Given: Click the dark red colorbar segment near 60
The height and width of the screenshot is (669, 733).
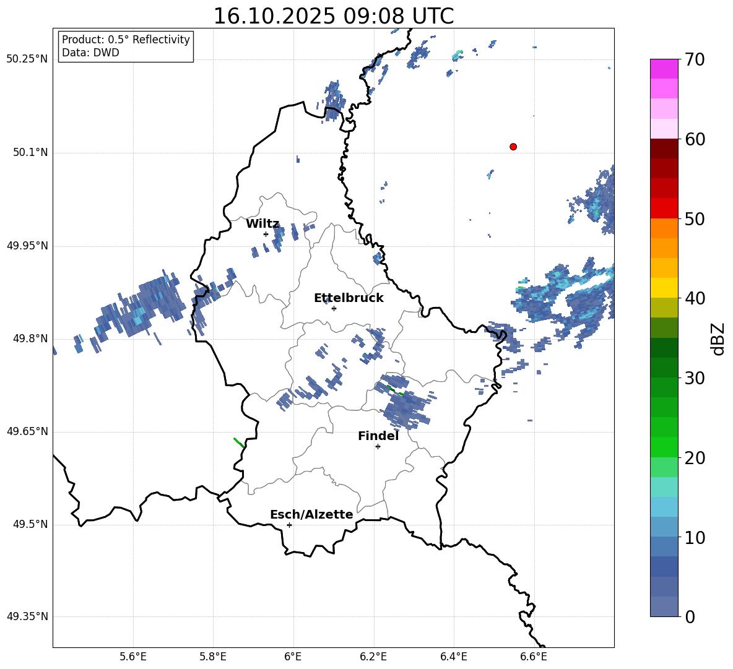Looking at the screenshot, I should coord(664,149).
